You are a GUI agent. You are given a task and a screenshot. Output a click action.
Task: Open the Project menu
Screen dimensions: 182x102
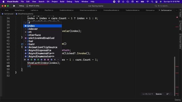tap(55, 2)
